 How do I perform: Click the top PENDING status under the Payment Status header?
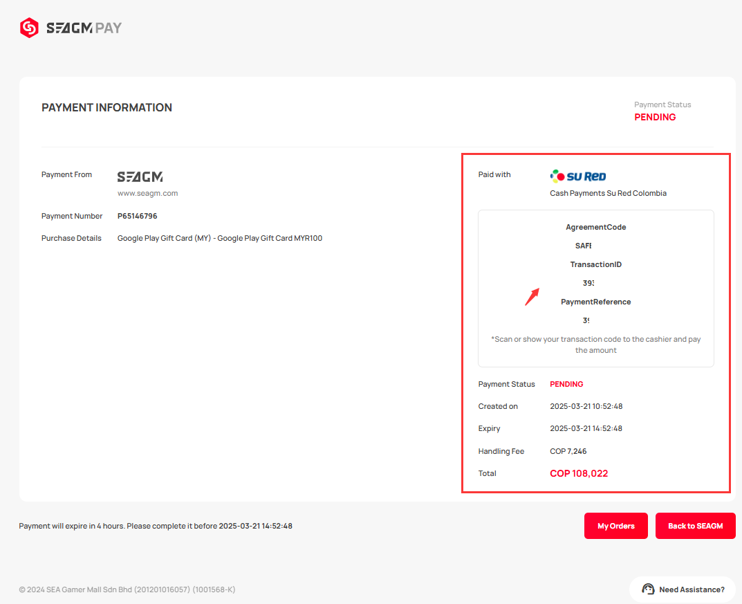pos(655,117)
